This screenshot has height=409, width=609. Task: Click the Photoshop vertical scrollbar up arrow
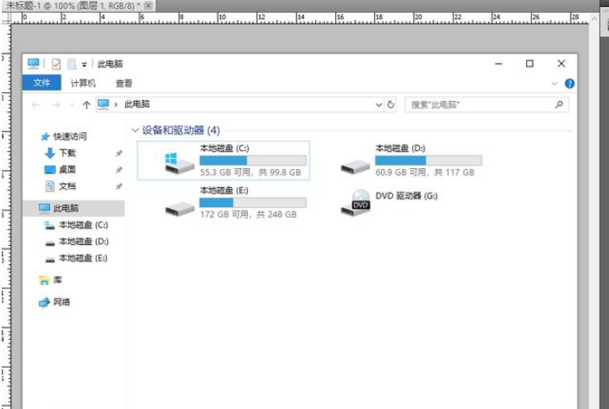[x=593, y=18]
